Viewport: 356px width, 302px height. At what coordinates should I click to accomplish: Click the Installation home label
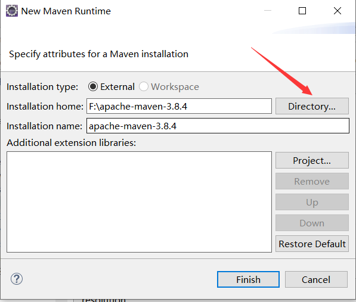point(45,107)
